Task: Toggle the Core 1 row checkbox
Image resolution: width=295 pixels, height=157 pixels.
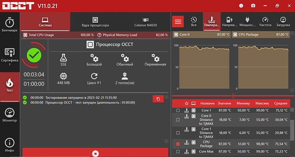Action: click(x=178, y=110)
